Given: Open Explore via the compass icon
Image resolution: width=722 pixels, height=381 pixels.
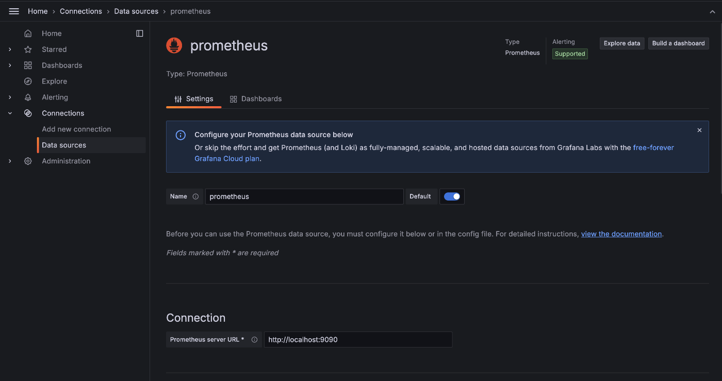Looking at the screenshot, I should [x=28, y=81].
